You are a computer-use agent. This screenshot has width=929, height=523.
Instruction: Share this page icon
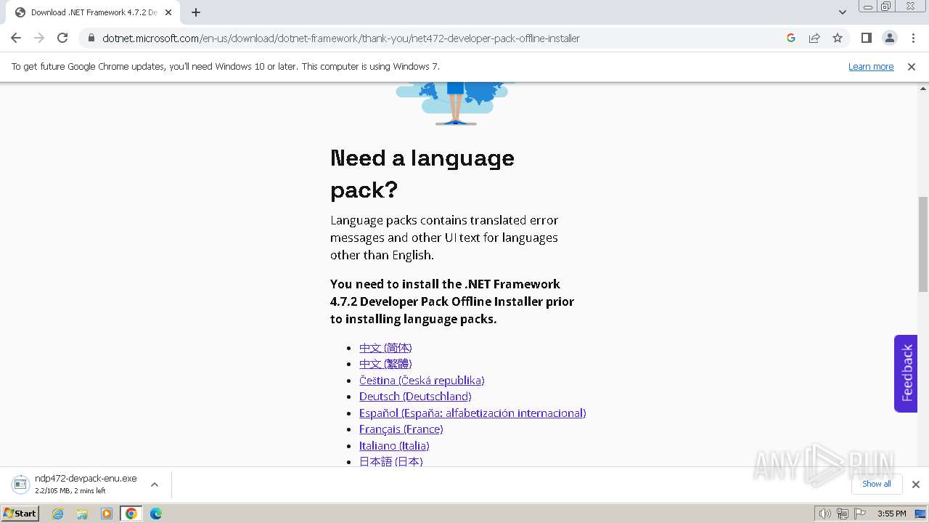click(x=814, y=38)
